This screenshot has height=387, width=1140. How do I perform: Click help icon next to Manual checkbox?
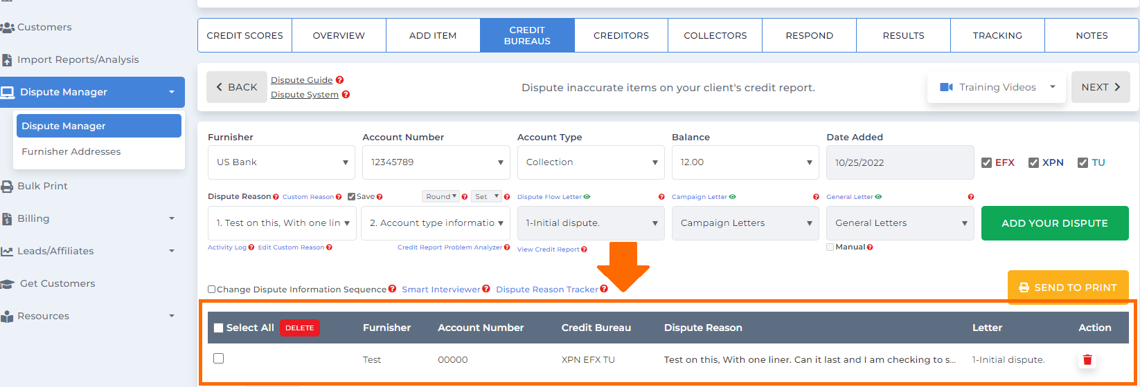point(870,247)
